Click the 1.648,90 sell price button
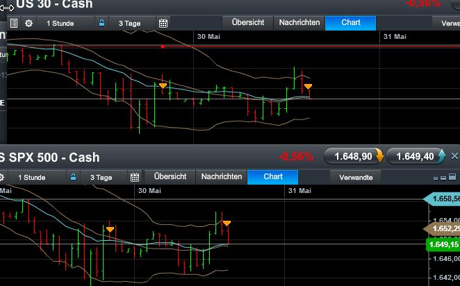 click(354, 156)
